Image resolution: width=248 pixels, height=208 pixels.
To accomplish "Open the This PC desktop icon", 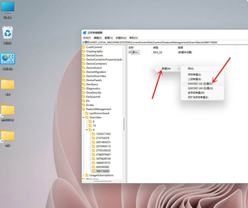I will click(x=8, y=8).
